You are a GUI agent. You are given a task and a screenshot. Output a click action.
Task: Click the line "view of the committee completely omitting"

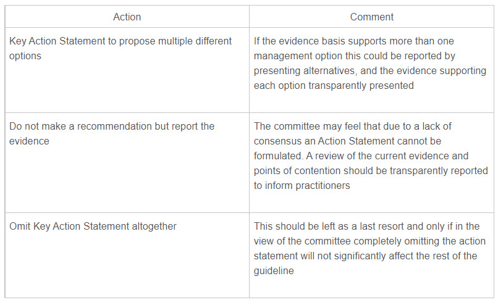click(369, 241)
